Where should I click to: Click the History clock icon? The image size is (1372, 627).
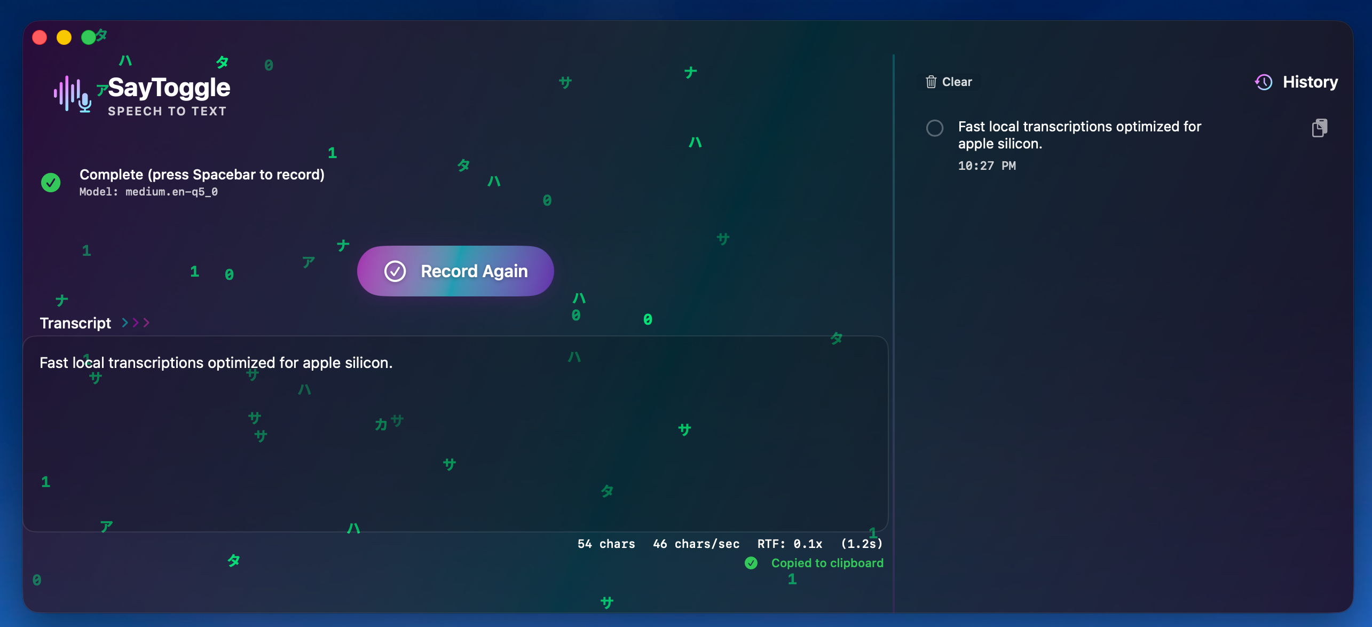pyautogui.click(x=1264, y=82)
